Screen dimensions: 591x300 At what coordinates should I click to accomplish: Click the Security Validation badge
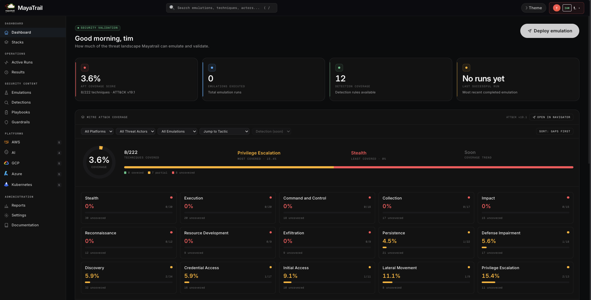[x=98, y=28]
